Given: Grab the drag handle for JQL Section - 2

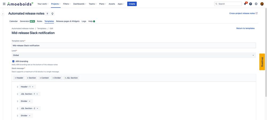Looking at the screenshot, I should (x=17, y=109).
